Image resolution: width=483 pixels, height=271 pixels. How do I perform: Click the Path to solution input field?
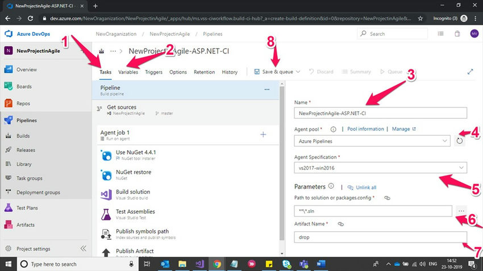(x=373, y=211)
